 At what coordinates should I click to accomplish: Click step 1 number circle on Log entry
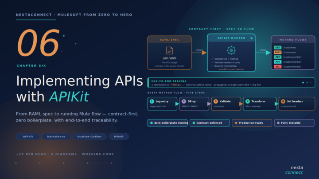click(152, 101)
